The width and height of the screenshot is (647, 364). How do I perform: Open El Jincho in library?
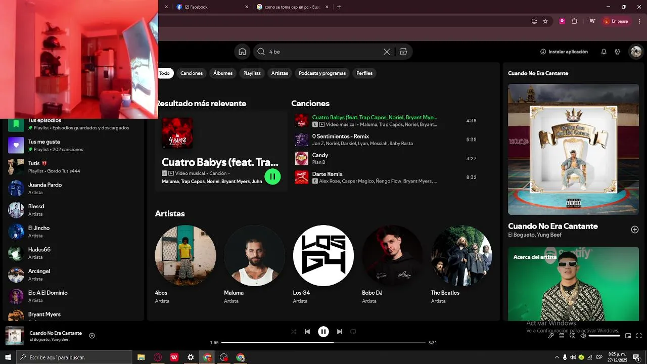tap(74, 232)
